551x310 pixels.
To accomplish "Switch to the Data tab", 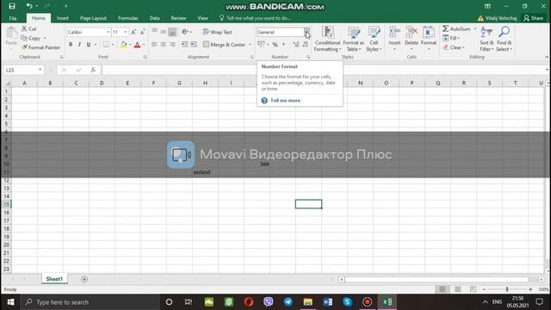I will (154, 18).
